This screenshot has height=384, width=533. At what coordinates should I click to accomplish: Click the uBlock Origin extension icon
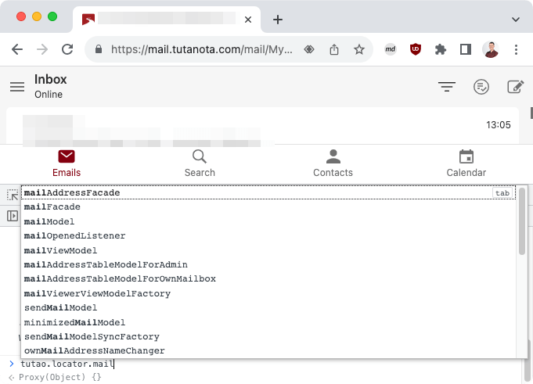[415, 49]
